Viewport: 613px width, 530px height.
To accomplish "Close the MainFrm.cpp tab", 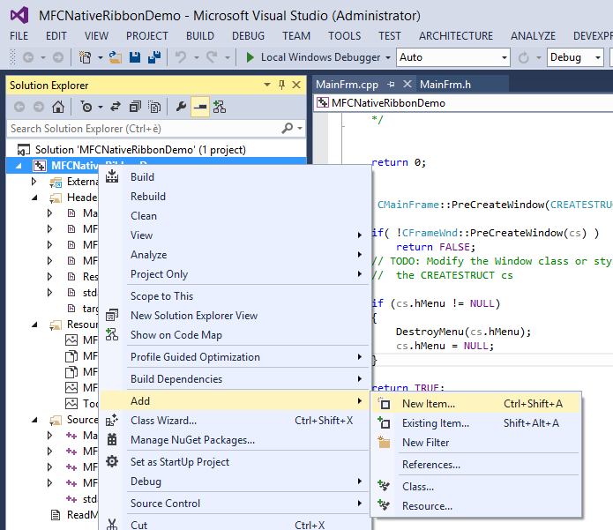I will tap(407, 85).
